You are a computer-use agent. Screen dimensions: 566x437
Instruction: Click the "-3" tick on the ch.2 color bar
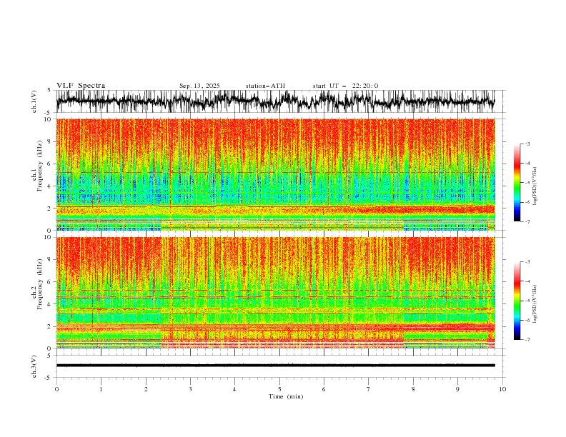click(x=527, y=262)
